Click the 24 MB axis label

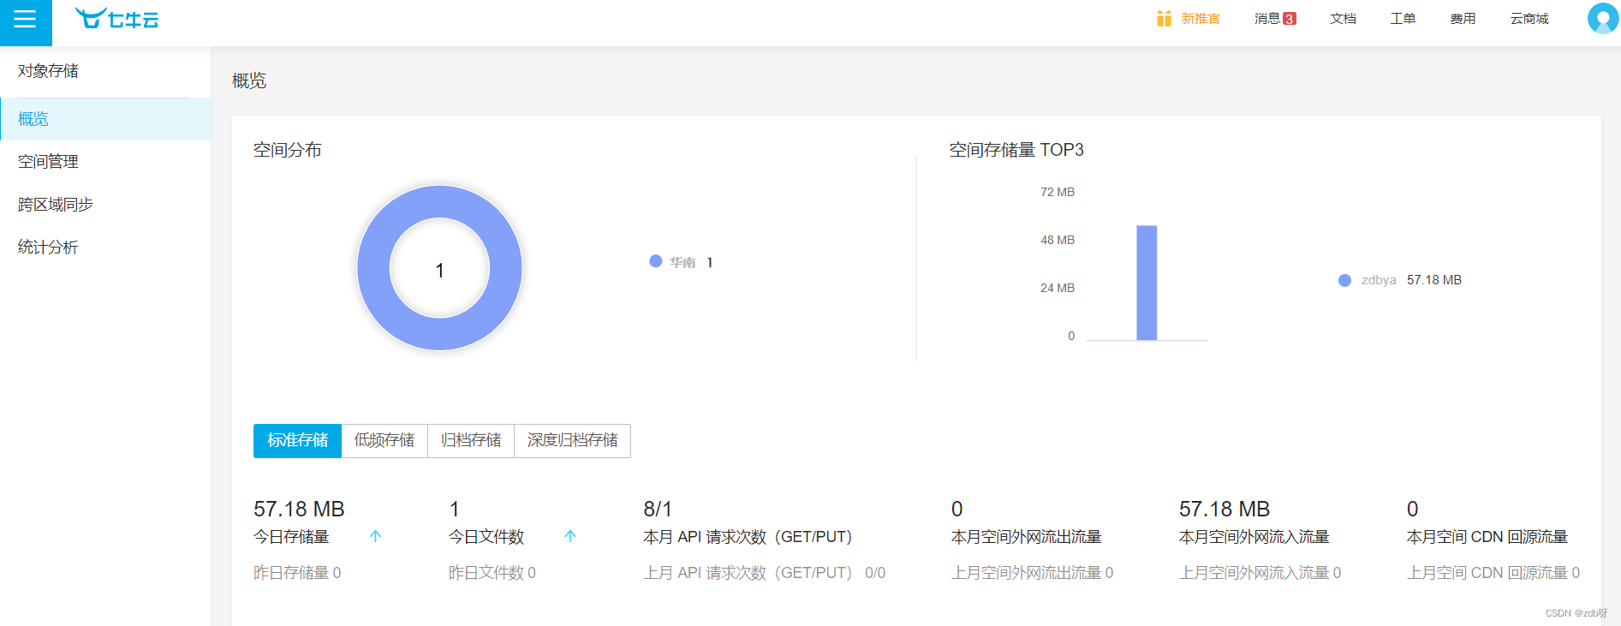[x=1058, y=288]
